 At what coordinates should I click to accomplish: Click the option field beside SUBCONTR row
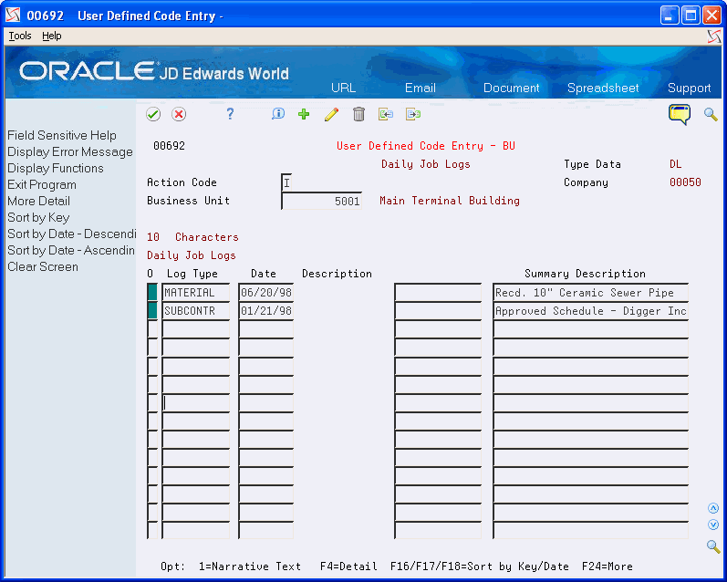coord(152,311)
